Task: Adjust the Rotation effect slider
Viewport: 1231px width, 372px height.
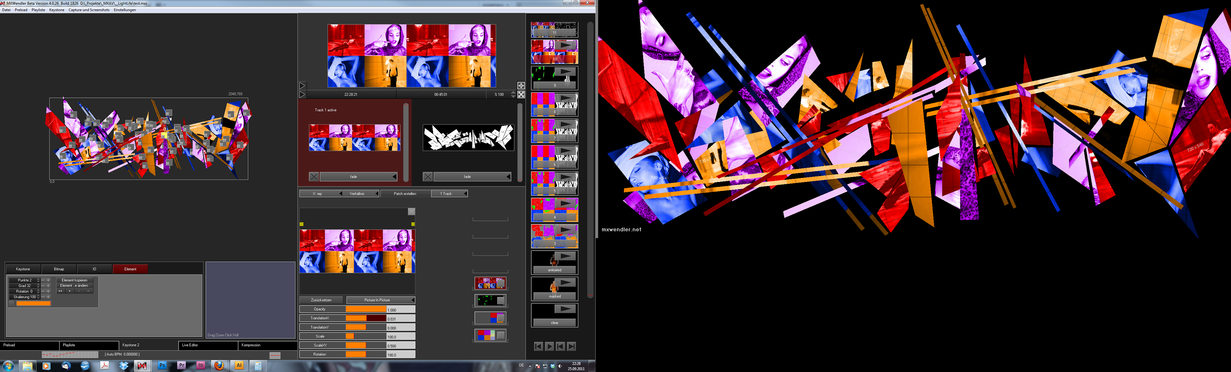Action: coord(366,354)
